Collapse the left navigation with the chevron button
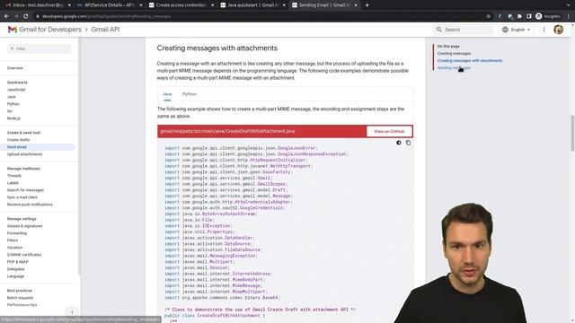 coord(72,312)
